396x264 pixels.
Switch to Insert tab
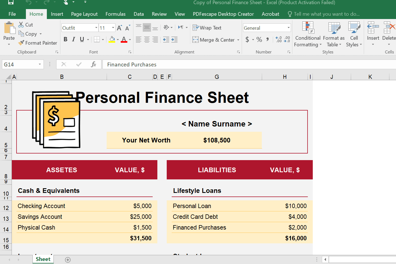tap(57, 14)
